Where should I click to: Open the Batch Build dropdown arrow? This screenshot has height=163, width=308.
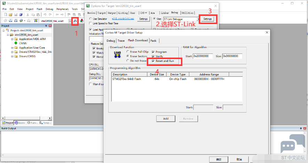(x=25, y=21)
